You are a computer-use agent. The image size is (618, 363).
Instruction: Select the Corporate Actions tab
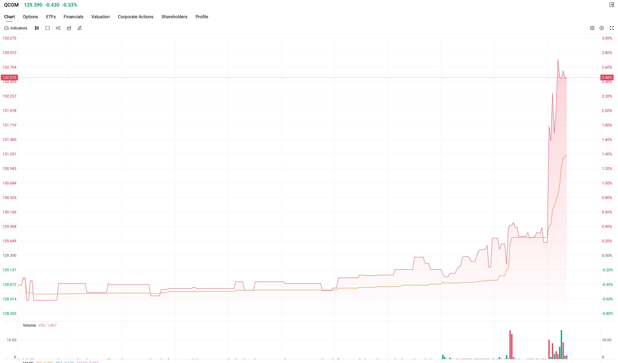(x=135, y=17)
